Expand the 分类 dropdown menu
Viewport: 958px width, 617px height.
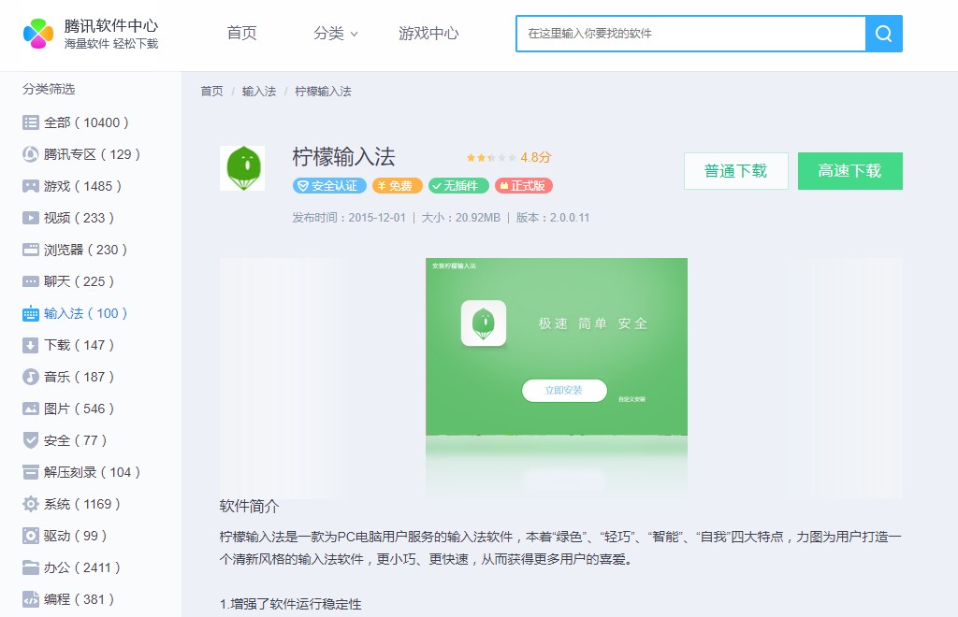click(335, 33)
